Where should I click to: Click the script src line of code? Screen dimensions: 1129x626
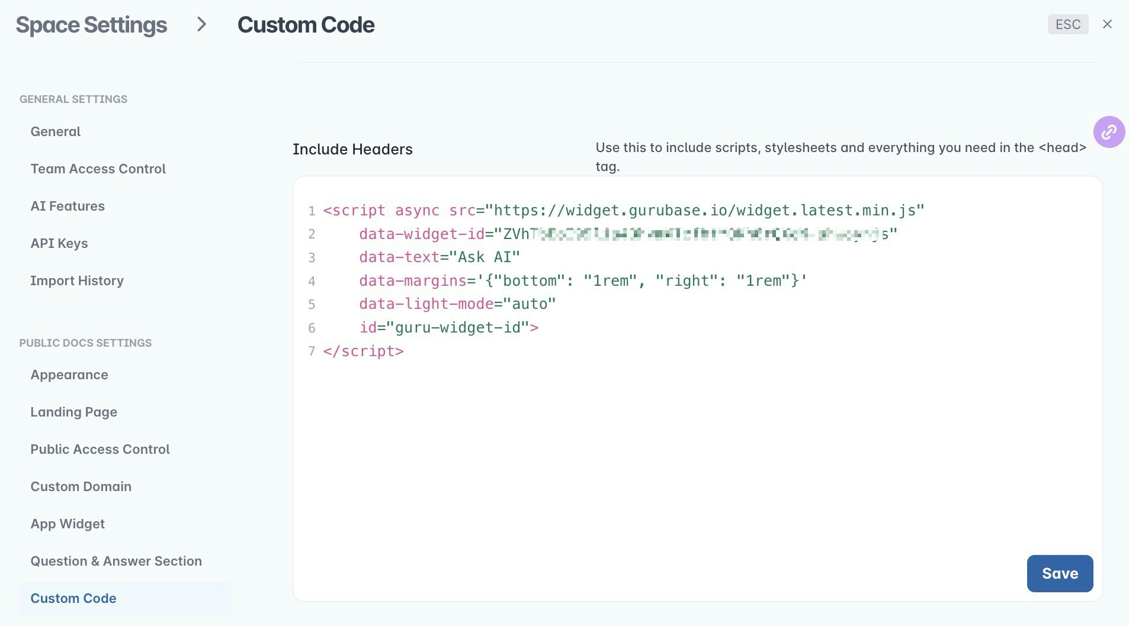624,211
